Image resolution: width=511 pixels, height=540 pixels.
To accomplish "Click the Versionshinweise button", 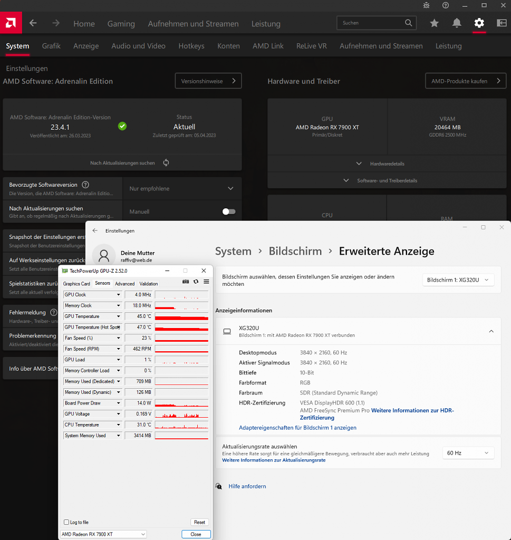I will pyautogui.click(x=208, y=81).
